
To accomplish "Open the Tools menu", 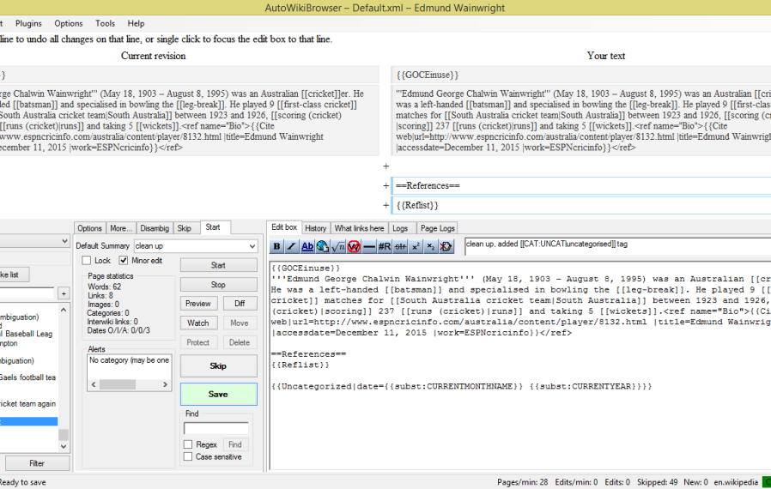I will point(106,23).
